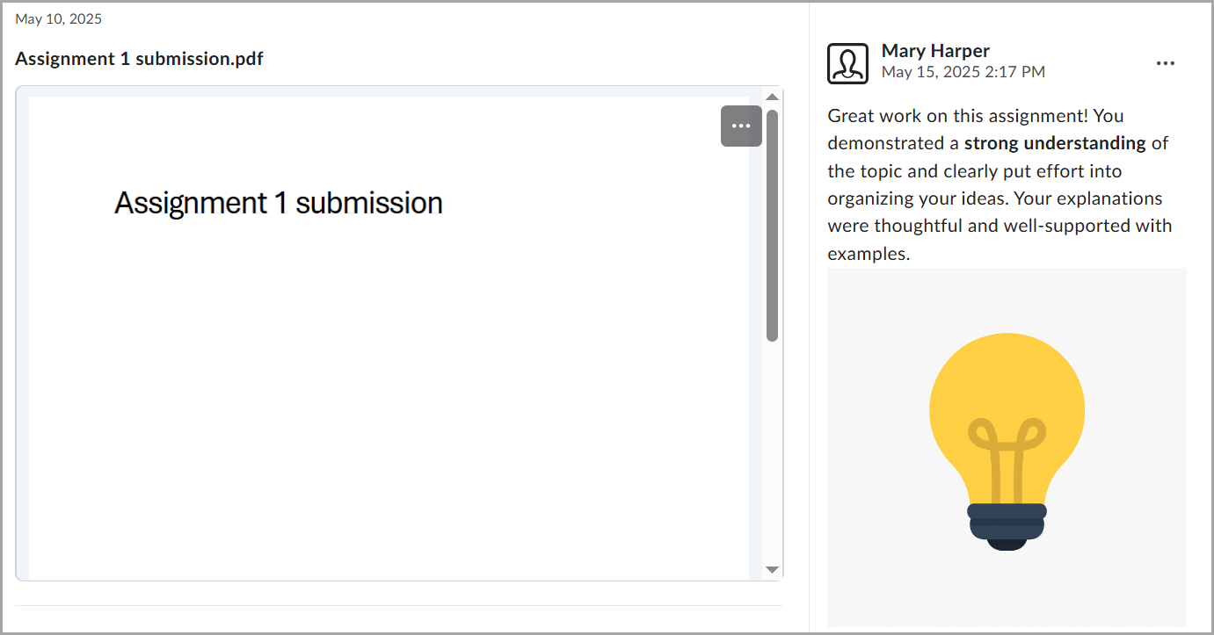Image resolution: width=1214 pixels, height=635 pixels.
Task: Open the Assignment 1 submission.pdf file name
Action: tap(139, 59)
